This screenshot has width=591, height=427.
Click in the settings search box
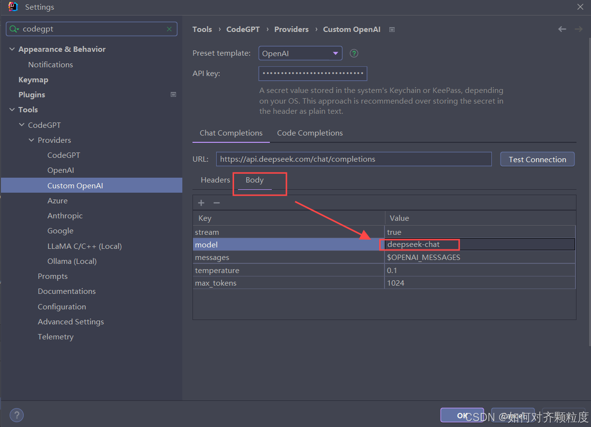pos(92,29)
